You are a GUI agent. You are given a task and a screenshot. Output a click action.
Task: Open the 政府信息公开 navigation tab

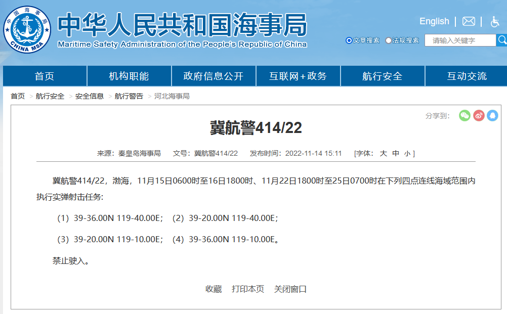click(x=214, y=76)
